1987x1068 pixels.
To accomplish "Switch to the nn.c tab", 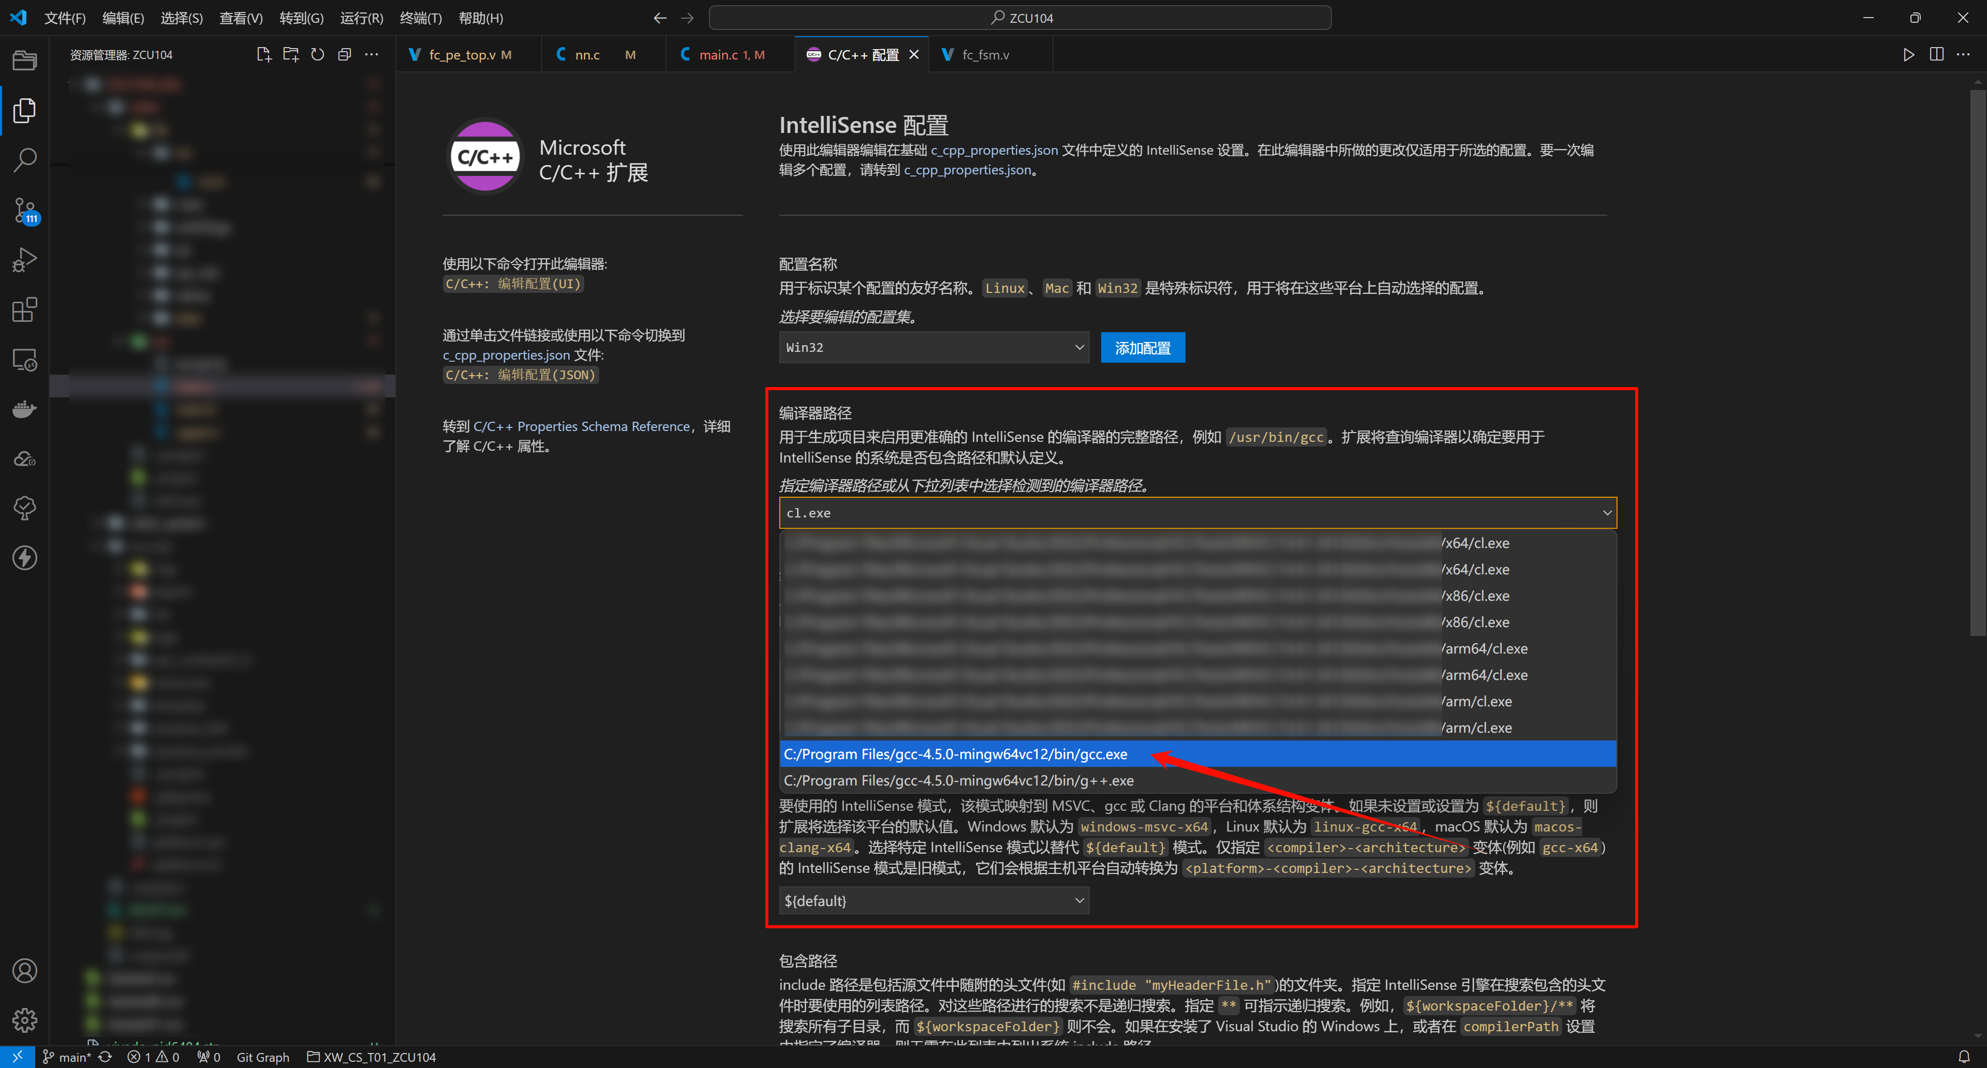I will point(603,55).
